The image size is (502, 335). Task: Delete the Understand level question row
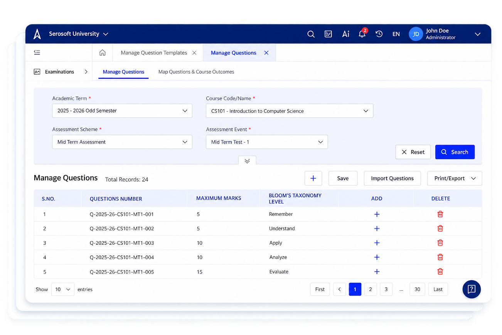point(440,228)
